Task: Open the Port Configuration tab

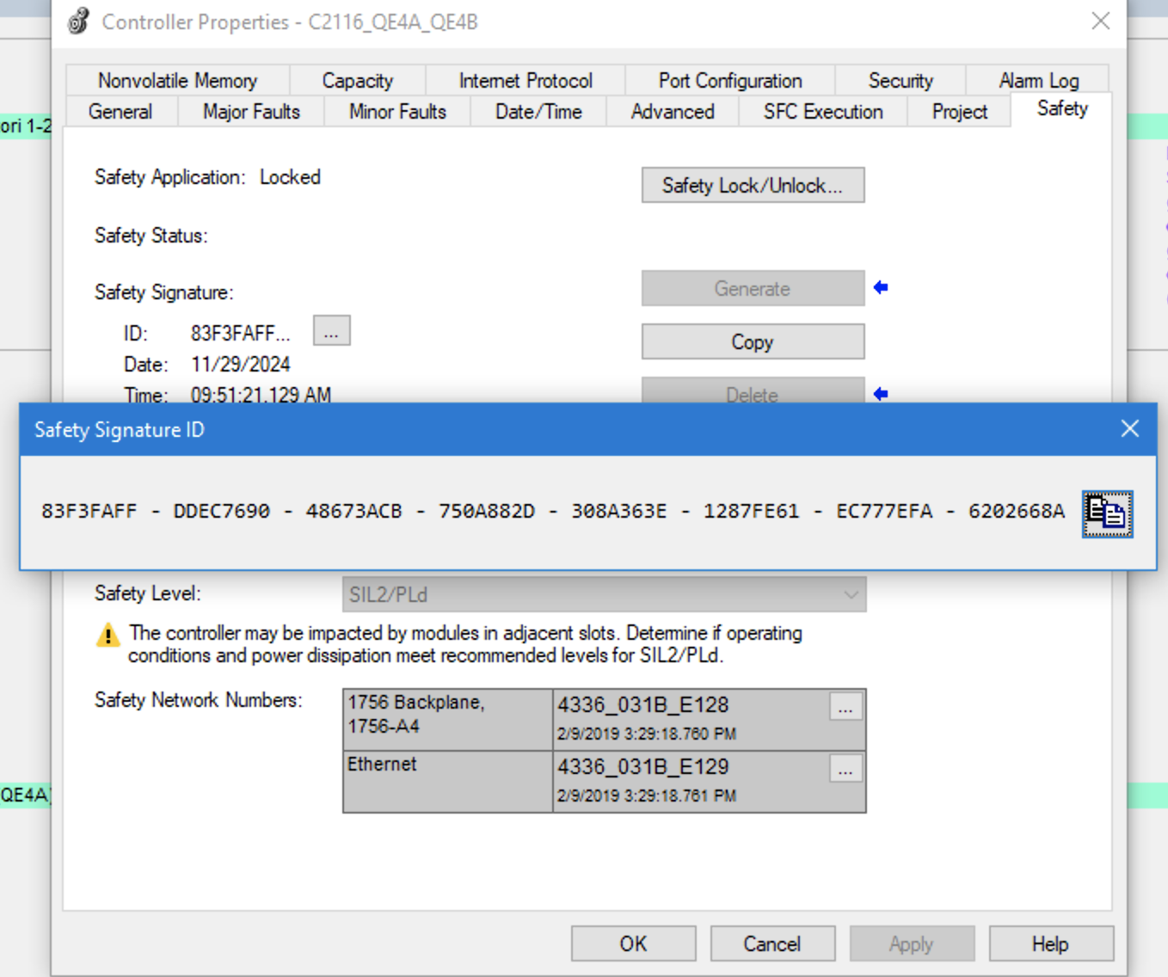Action: point(730,81)
